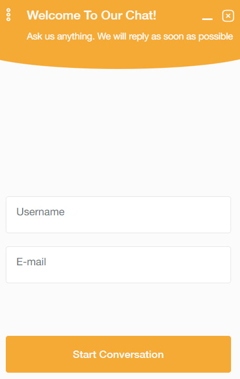
Task: Place cursor on the E-mail placeholder text
Action: (x=31, y=262)
